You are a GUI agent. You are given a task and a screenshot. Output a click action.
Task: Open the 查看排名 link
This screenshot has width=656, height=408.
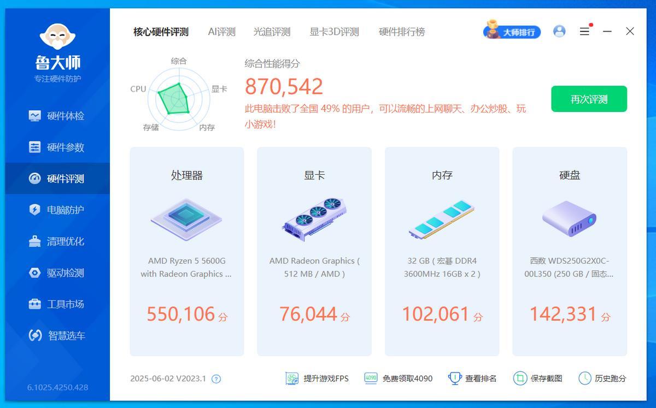pyautogui.click(x=481, y=379)
